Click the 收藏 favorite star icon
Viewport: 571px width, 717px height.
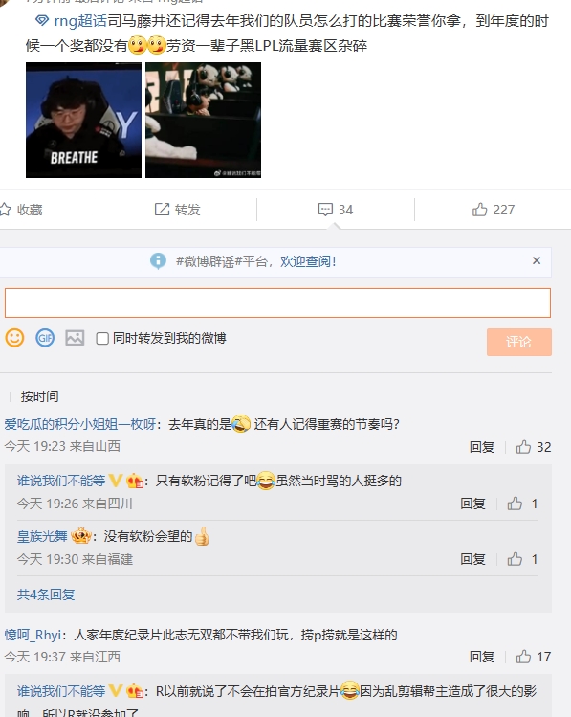(x=6, y=210)
